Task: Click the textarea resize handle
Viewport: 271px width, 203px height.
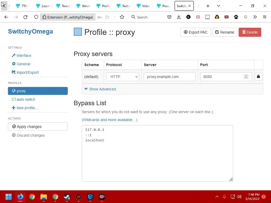Action: coord(231,179)
